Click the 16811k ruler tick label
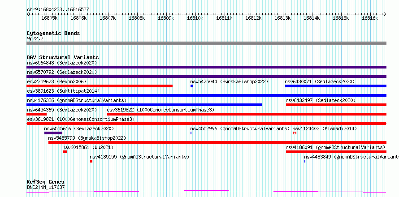 click(224, 18)
